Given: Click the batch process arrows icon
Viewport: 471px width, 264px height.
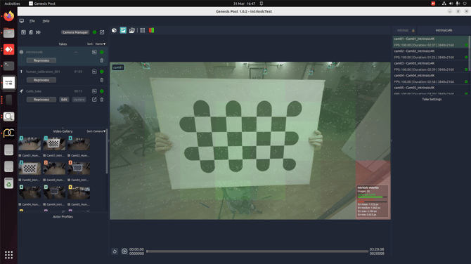Looking at the screenshot, I should click(38, 32).
